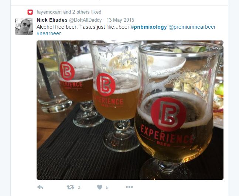Open the 13 May 2015 timestamp
The image size is (239, 196).
click(120, 20)
